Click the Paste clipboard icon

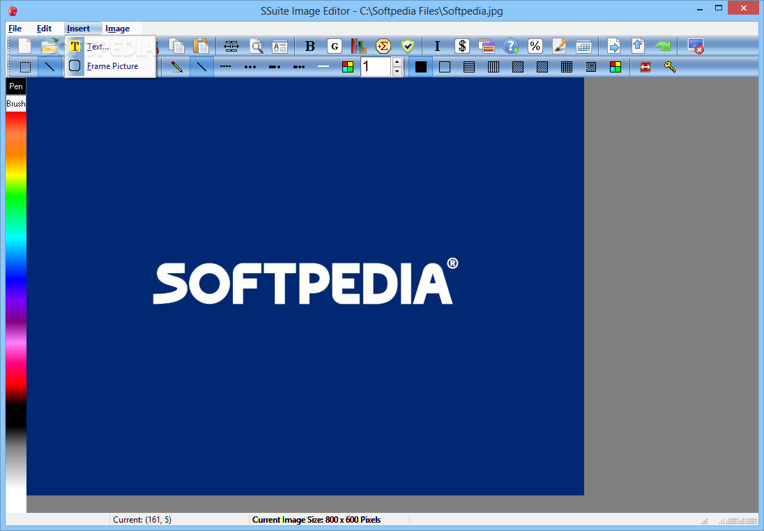(x=201, y=46)
